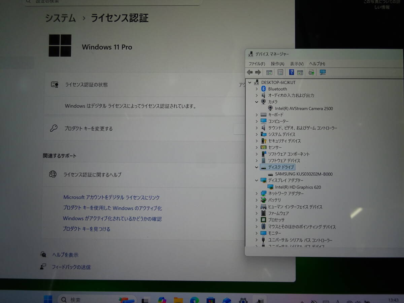Select Intel(R) HD Graphics 620 adapter
The width and height of the screenshot is (404, 303).
coord(298,187)
